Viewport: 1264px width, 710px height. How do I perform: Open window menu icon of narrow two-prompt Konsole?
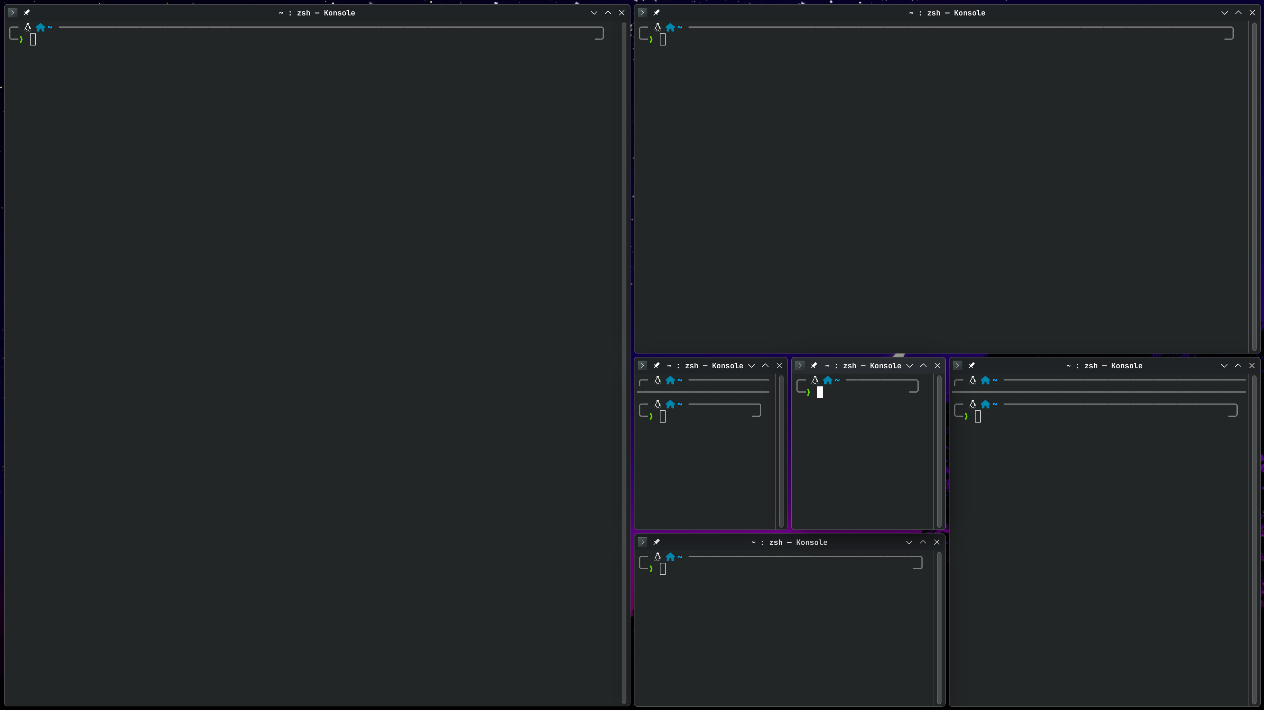642,366
